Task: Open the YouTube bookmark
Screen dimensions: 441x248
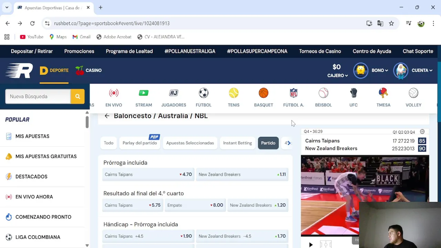Action: coord(32,37)
